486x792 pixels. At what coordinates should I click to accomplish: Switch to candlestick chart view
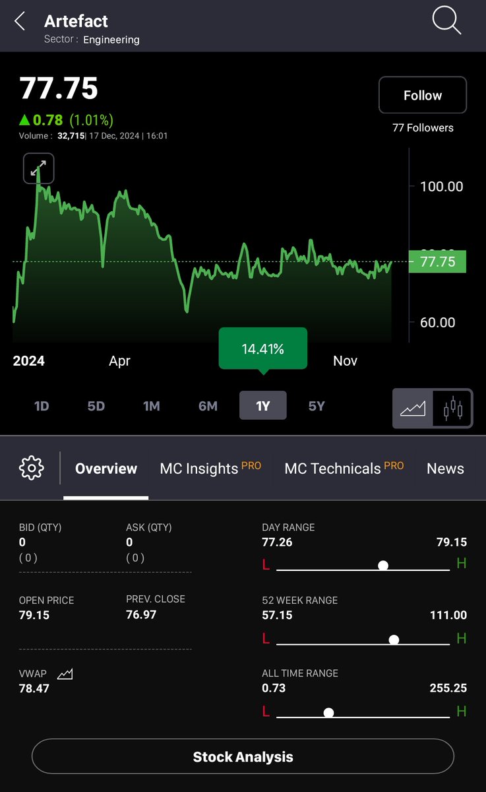pos(453,409)
